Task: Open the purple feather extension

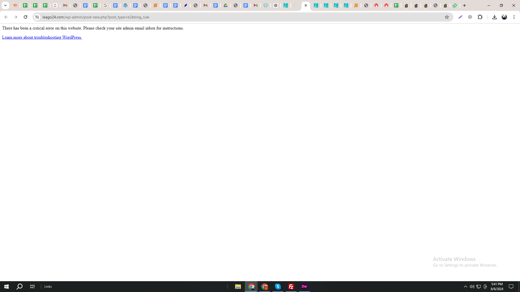Action: 460,17
